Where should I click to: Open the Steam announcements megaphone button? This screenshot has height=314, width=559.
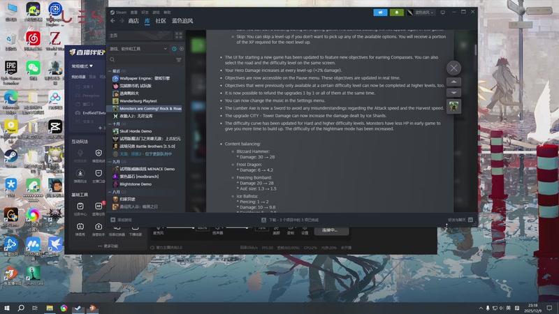[380, 13]
